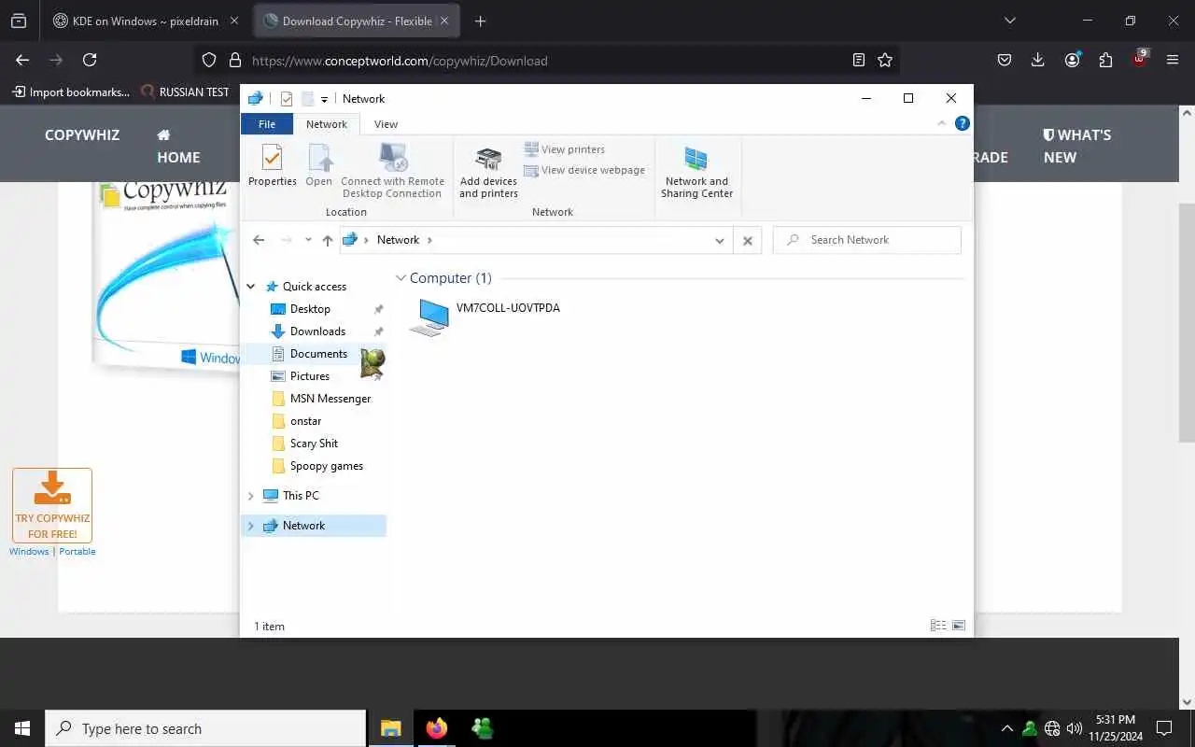Switch to large icons view
Screen dimensions: 1195x747
[x=958, y=626]
